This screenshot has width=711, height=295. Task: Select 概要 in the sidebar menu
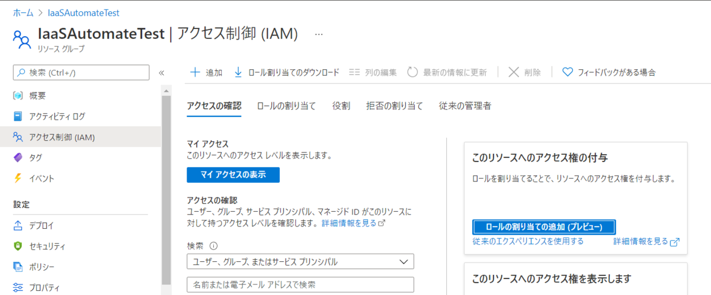click(x=81, y=96)
